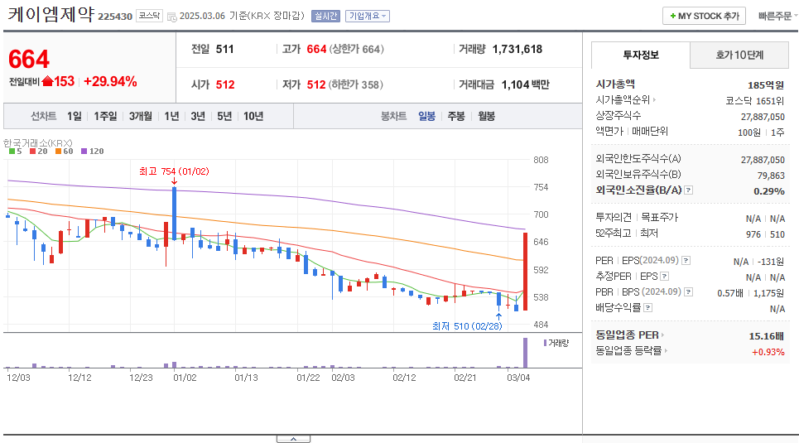799x443 pixels.
Task: Open help icon next to 배당수익률
Action: 647,308
